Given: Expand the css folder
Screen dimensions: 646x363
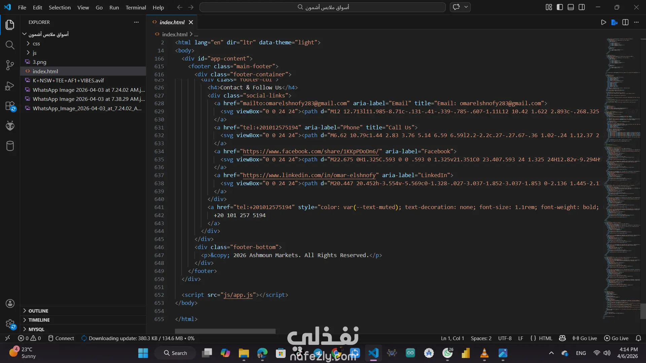Looking at the screenshot, I should tap(36, 44).
